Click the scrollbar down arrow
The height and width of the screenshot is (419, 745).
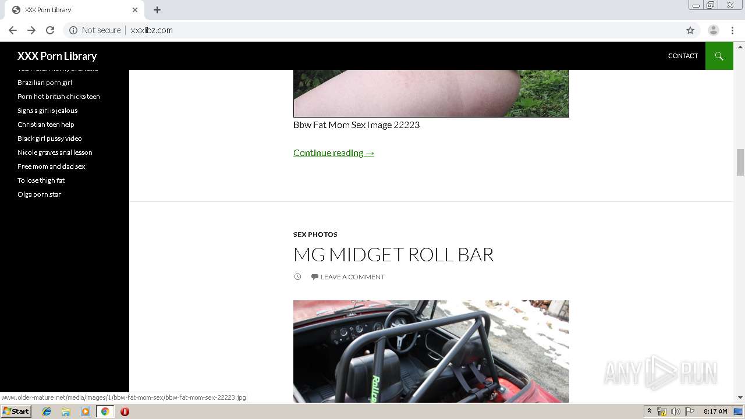pos(740,398)
